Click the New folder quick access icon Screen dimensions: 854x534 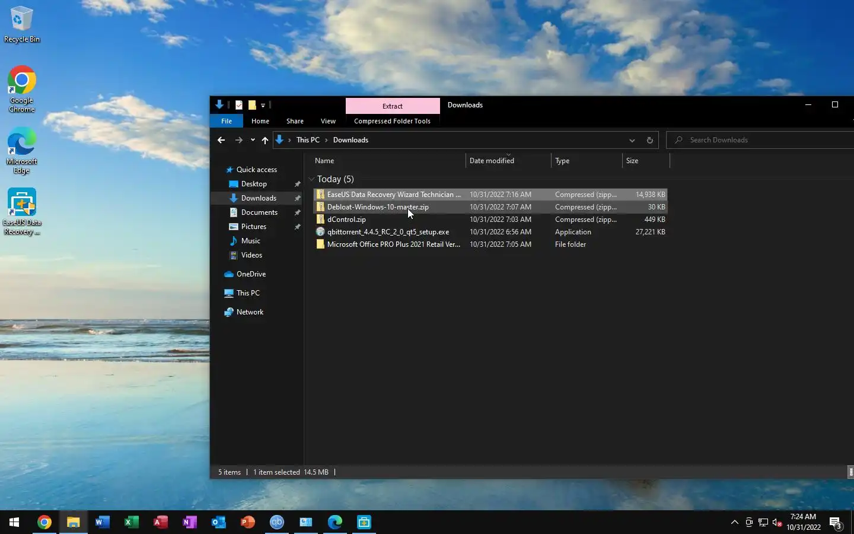(x=252, y=105)
